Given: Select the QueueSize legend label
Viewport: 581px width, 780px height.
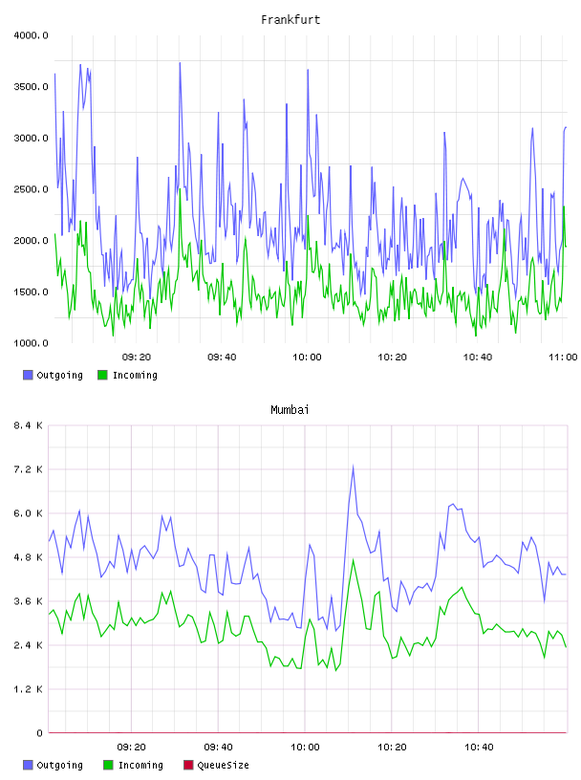Looking at the screenshot, I should pyautogui.click(x=223, y=765).
